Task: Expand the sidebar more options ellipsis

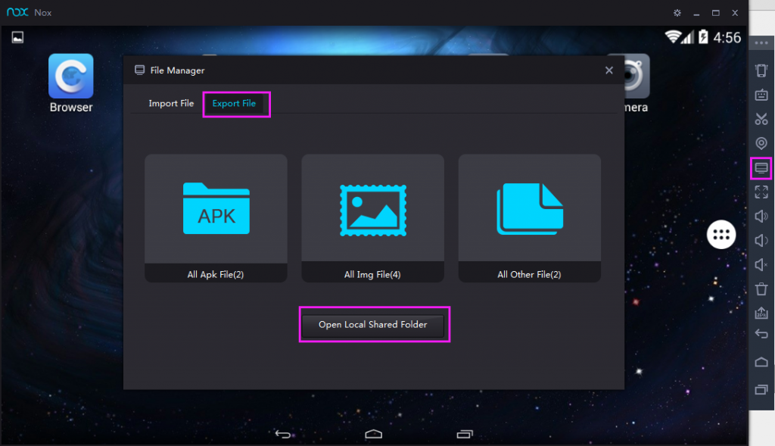Action: [761, 43]
